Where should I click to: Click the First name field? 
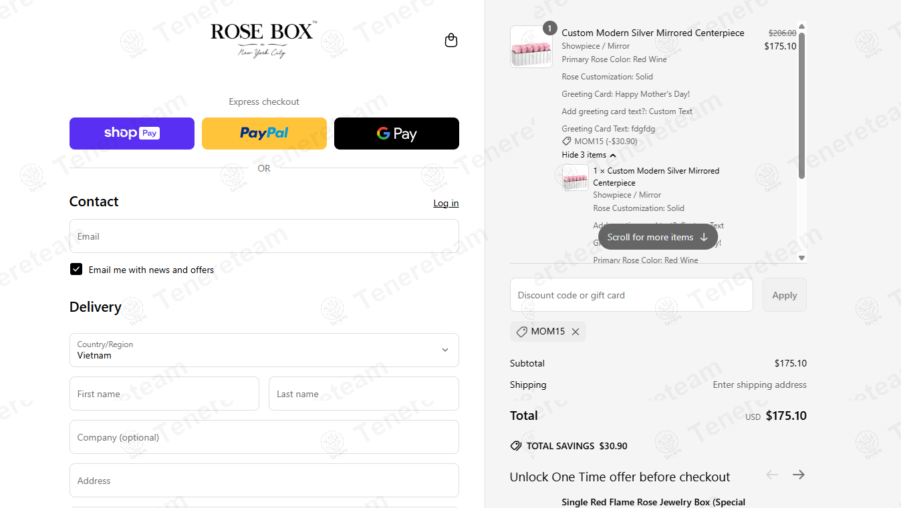[164, 394]
